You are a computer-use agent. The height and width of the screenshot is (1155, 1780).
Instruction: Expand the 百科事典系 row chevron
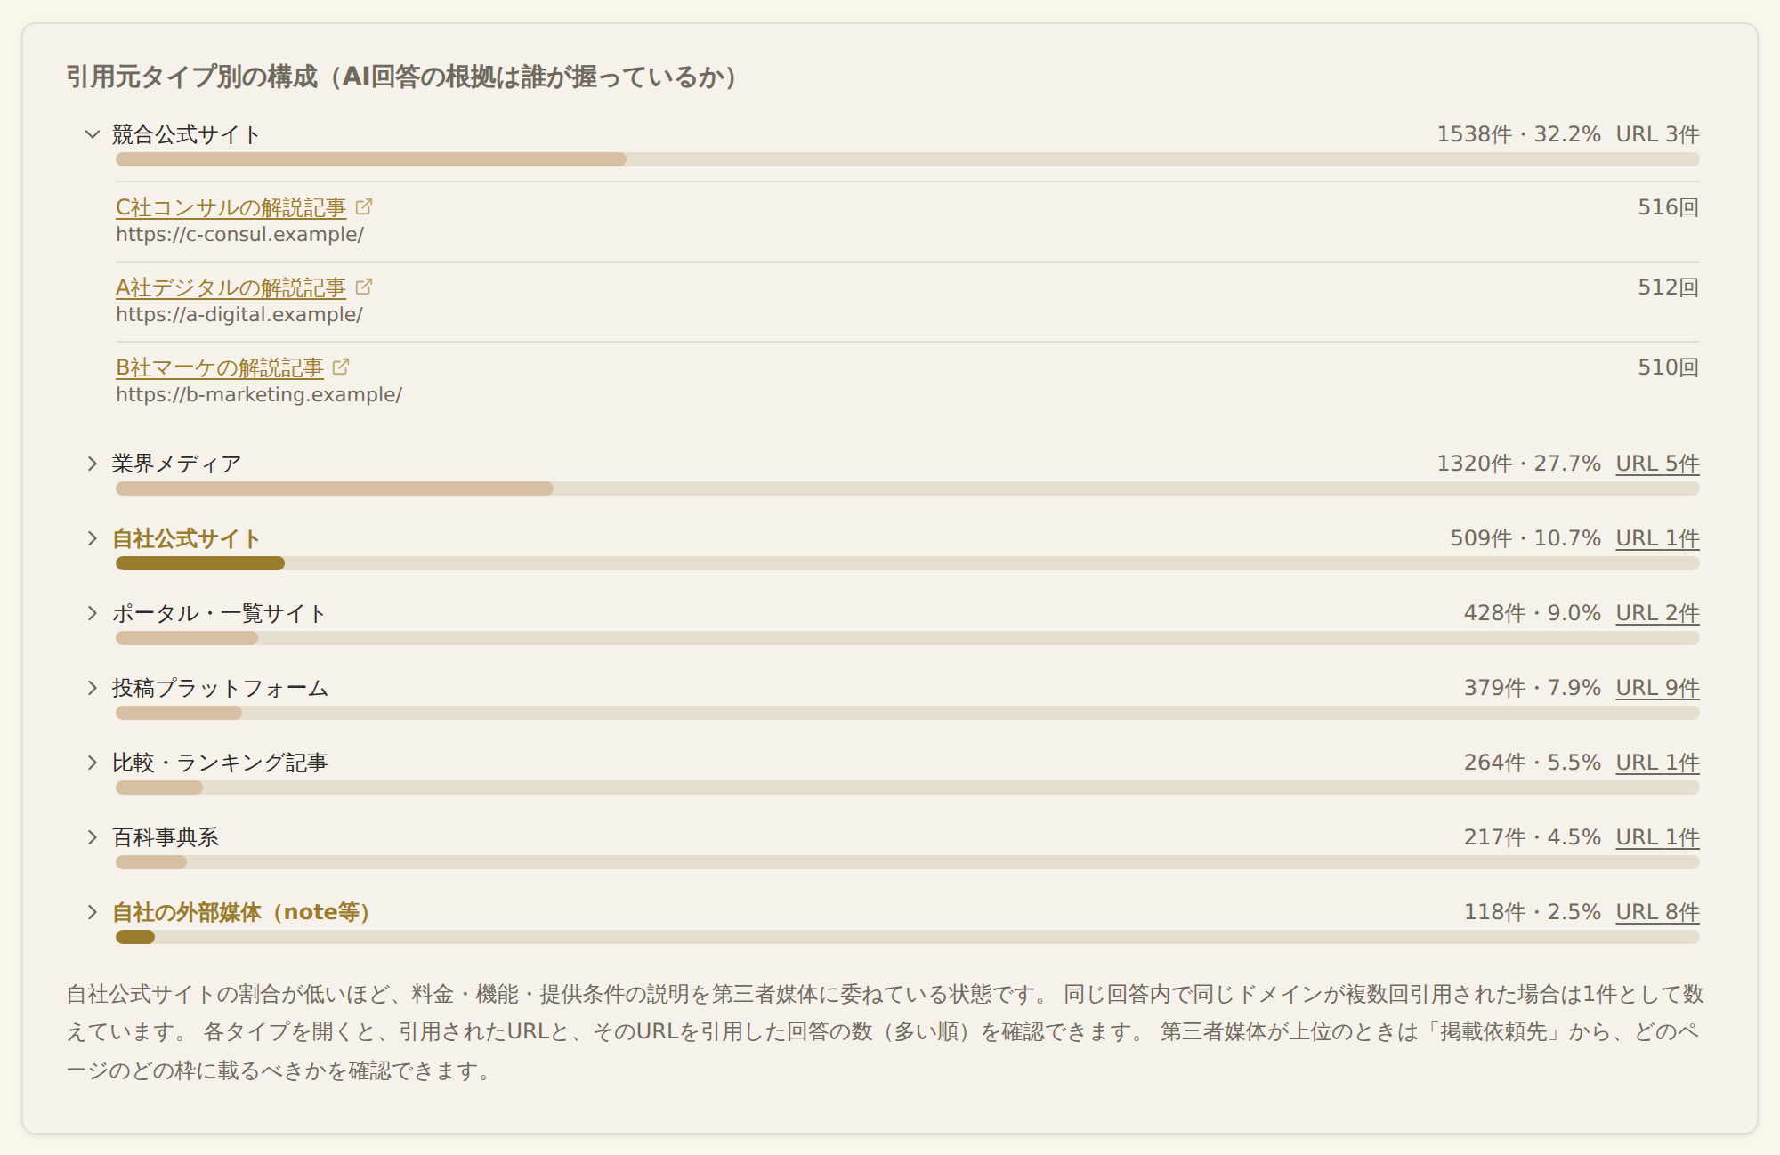click(x=92, y=837)
